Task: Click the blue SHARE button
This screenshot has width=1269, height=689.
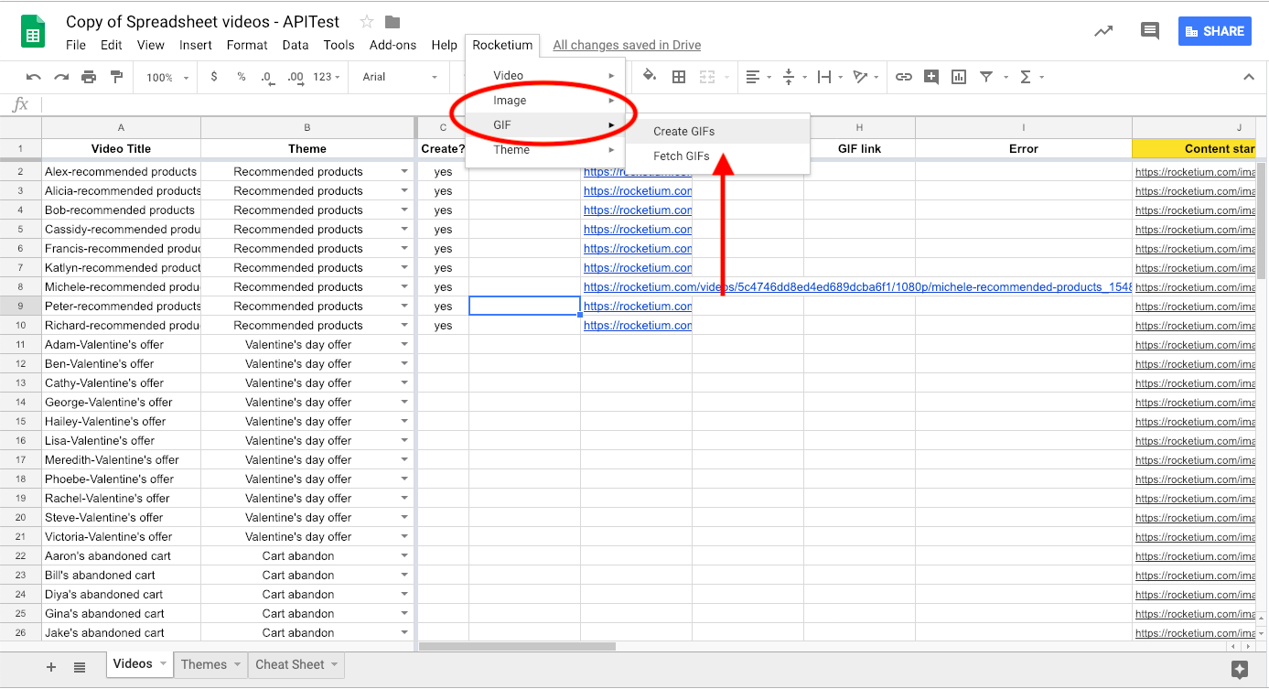Action: [x=1214, y=31]
